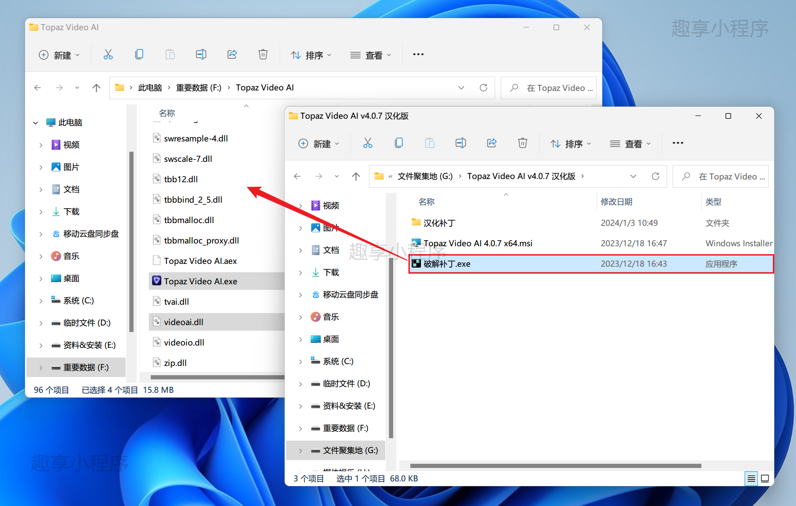Go up one level in 汉化版 window
This screenshot has width=796, height=506.
click(x=356, y=176)
